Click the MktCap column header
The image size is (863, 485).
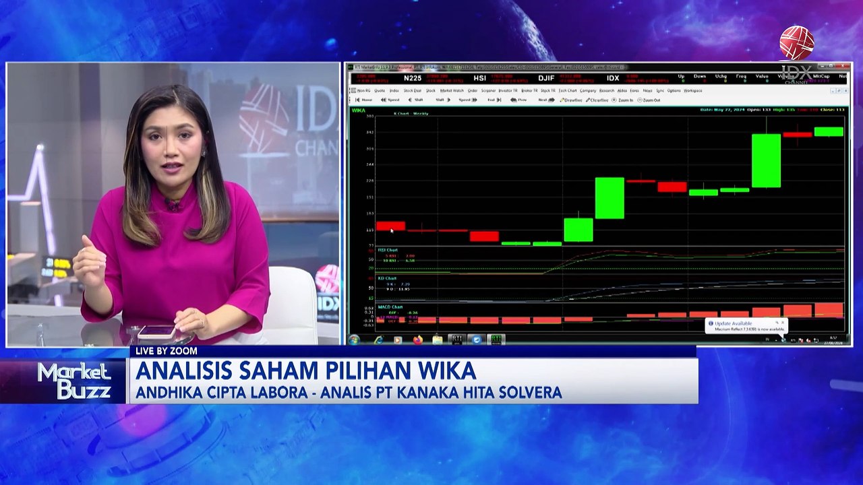coord(821,76)
